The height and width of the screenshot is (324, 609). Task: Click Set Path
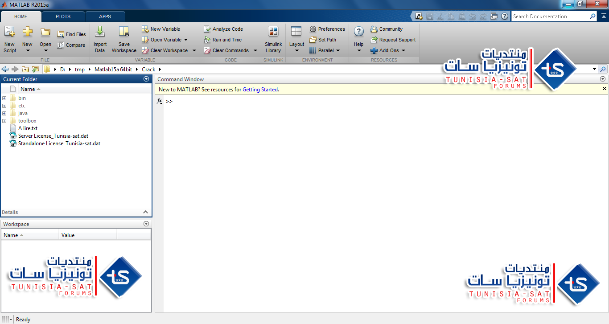323,40
